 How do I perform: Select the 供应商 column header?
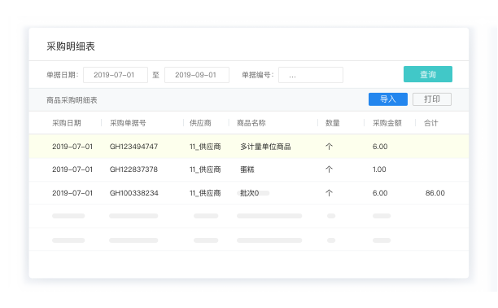[x=200, y=123]
